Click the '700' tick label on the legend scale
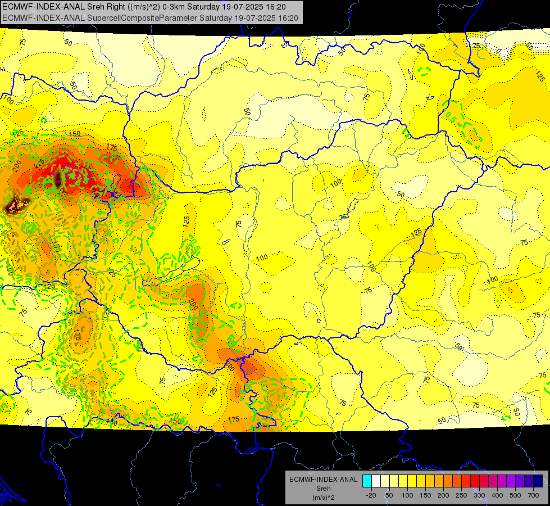The width and height of the screenshot is (550, 506). tap(534, 495)
